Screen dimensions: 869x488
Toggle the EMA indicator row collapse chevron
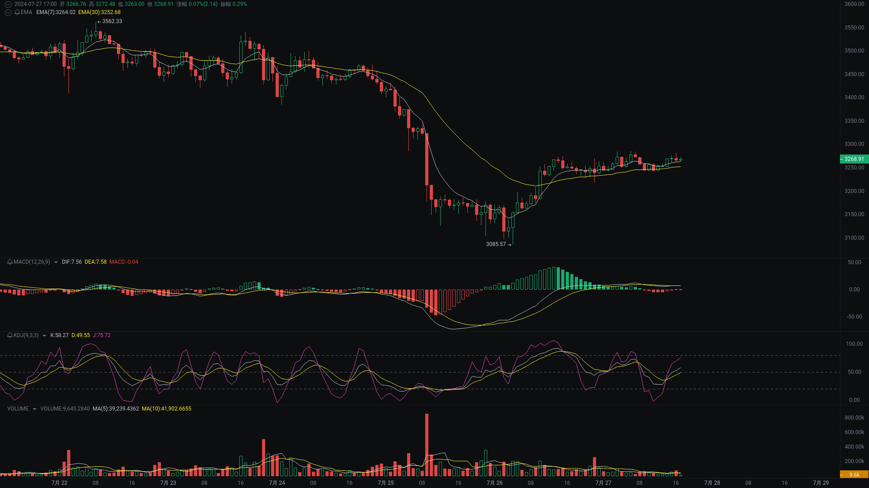click(8, 12)
